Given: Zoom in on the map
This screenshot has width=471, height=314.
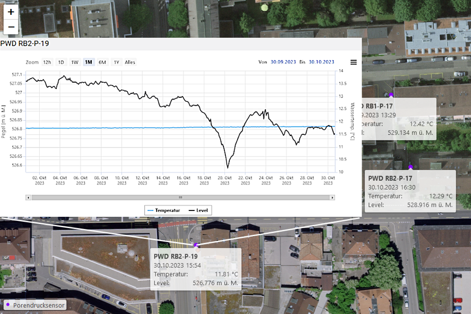Looking at the screenshot, I should tap(11, 12).
